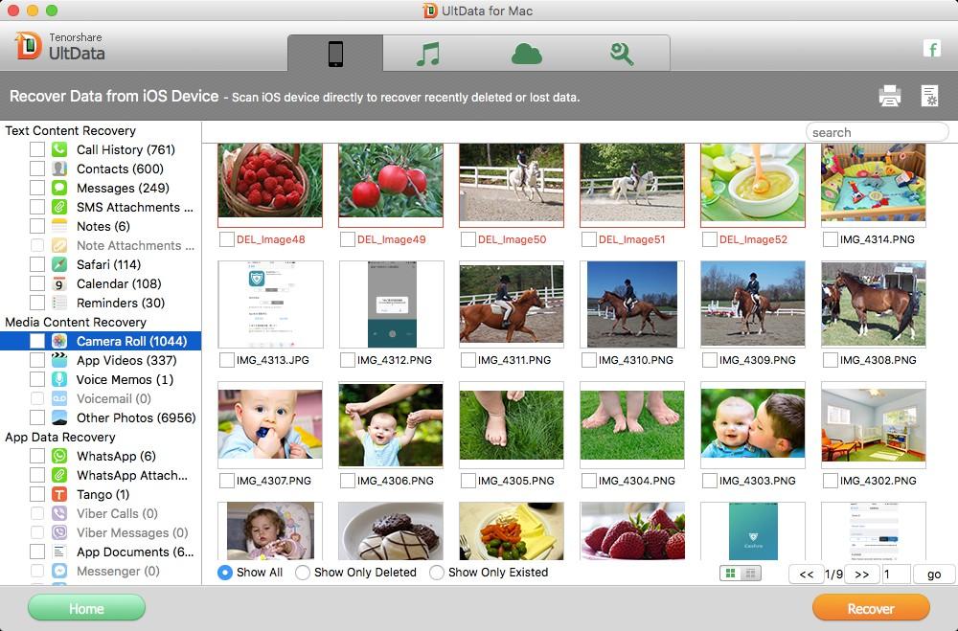Screen dimensions: 958x631
Task: Select Show Only Existed radio button
Action: click(x=436, y=573)
